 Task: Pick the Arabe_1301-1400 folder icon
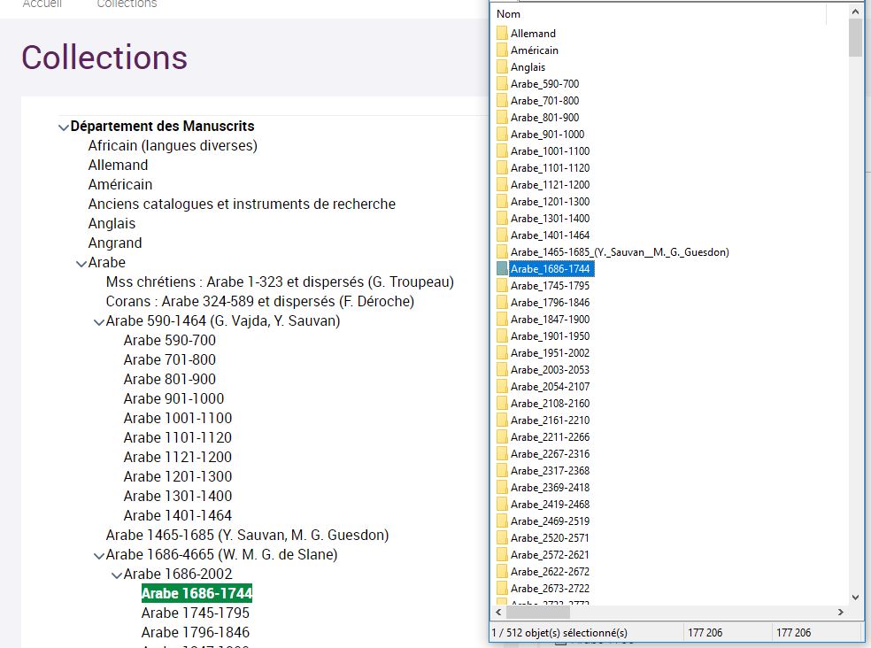(502, 219)
